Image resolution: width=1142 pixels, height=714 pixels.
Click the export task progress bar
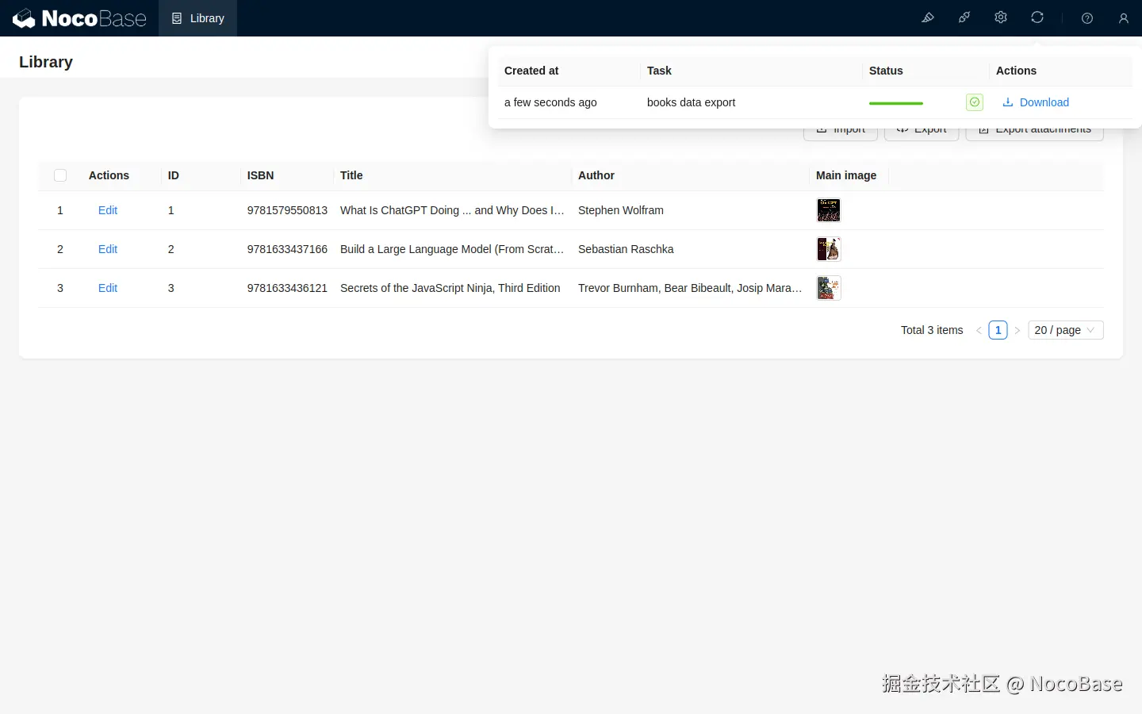coord(896,103)
